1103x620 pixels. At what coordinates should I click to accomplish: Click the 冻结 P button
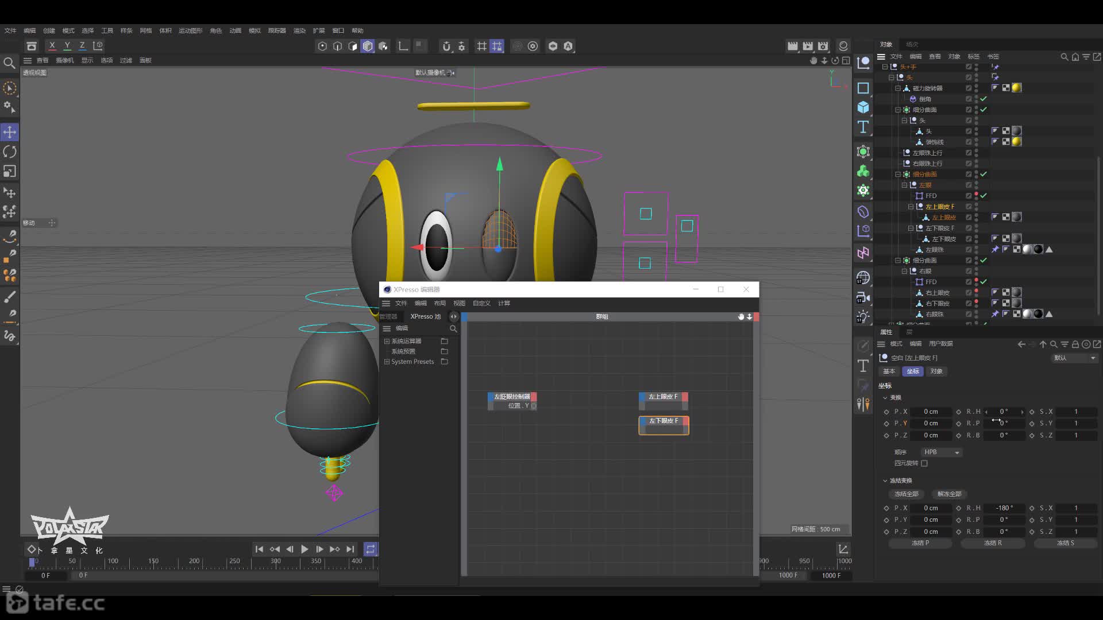pyautogui.click(x=920, y=543)
